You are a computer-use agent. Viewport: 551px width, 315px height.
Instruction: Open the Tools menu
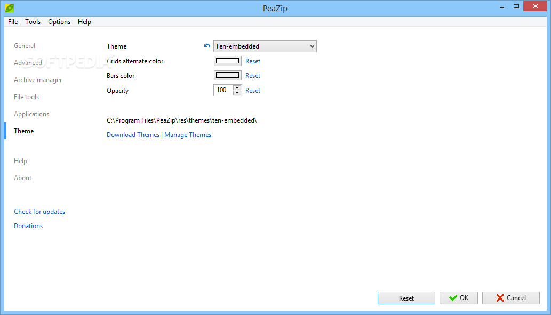33,22
